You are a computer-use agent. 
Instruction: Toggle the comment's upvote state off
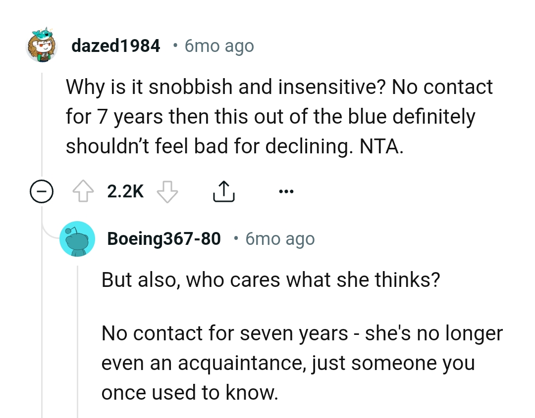(x=84, y=191)
